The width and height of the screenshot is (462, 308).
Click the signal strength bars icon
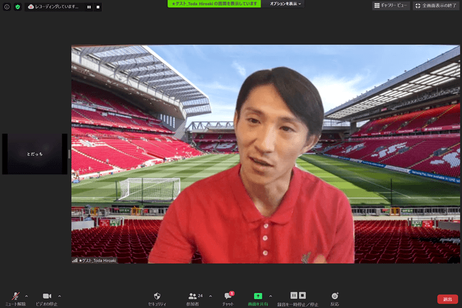[x=75, y=260]
